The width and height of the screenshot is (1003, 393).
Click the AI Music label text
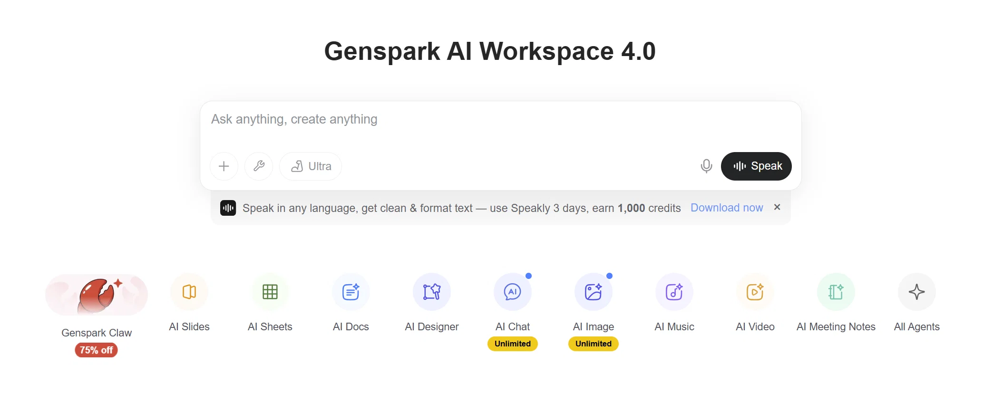674,327
